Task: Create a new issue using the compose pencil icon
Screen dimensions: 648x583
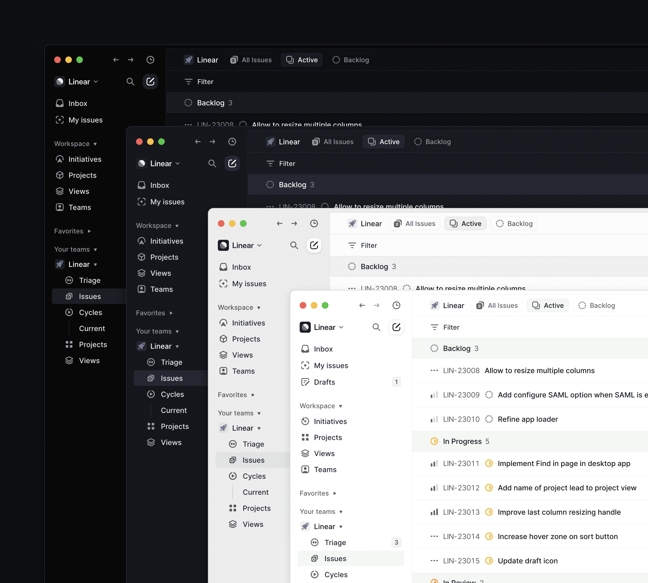Action: [396, 327]
